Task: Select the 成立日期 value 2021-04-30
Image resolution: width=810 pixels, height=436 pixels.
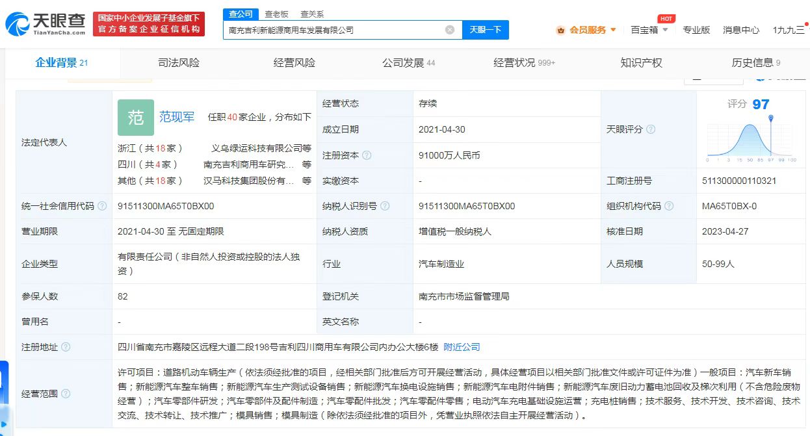Action: 442,129
